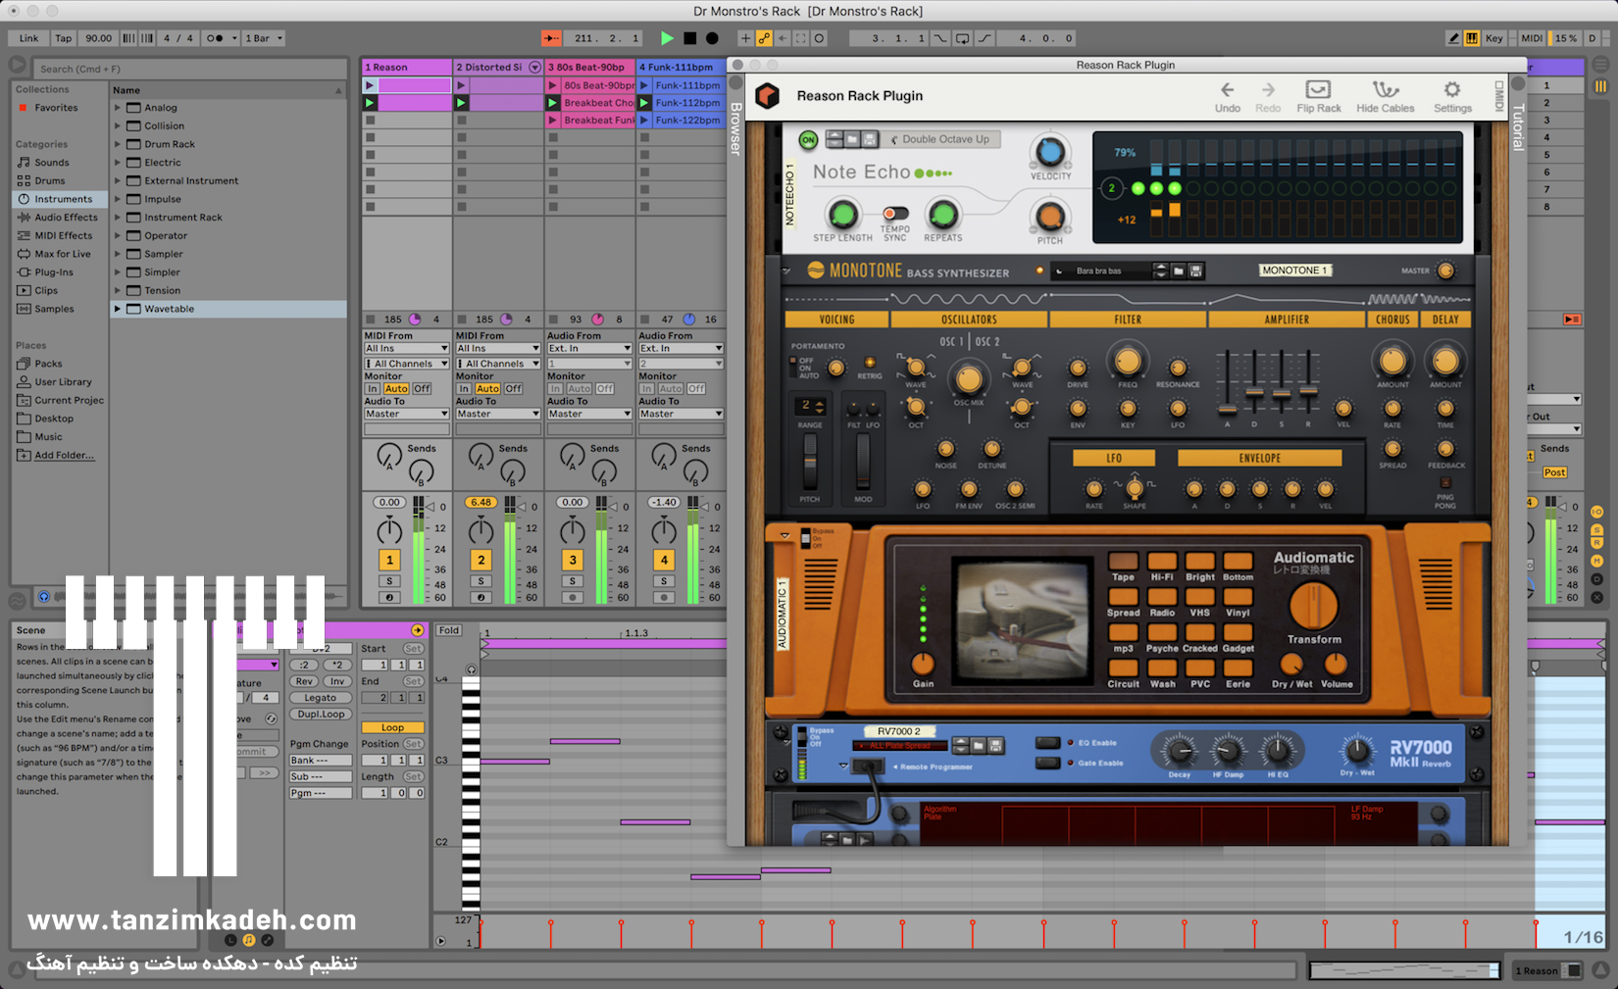Solo track 2 with S button
Viewport: 1618px width, 989px height.
click(480, 581)
